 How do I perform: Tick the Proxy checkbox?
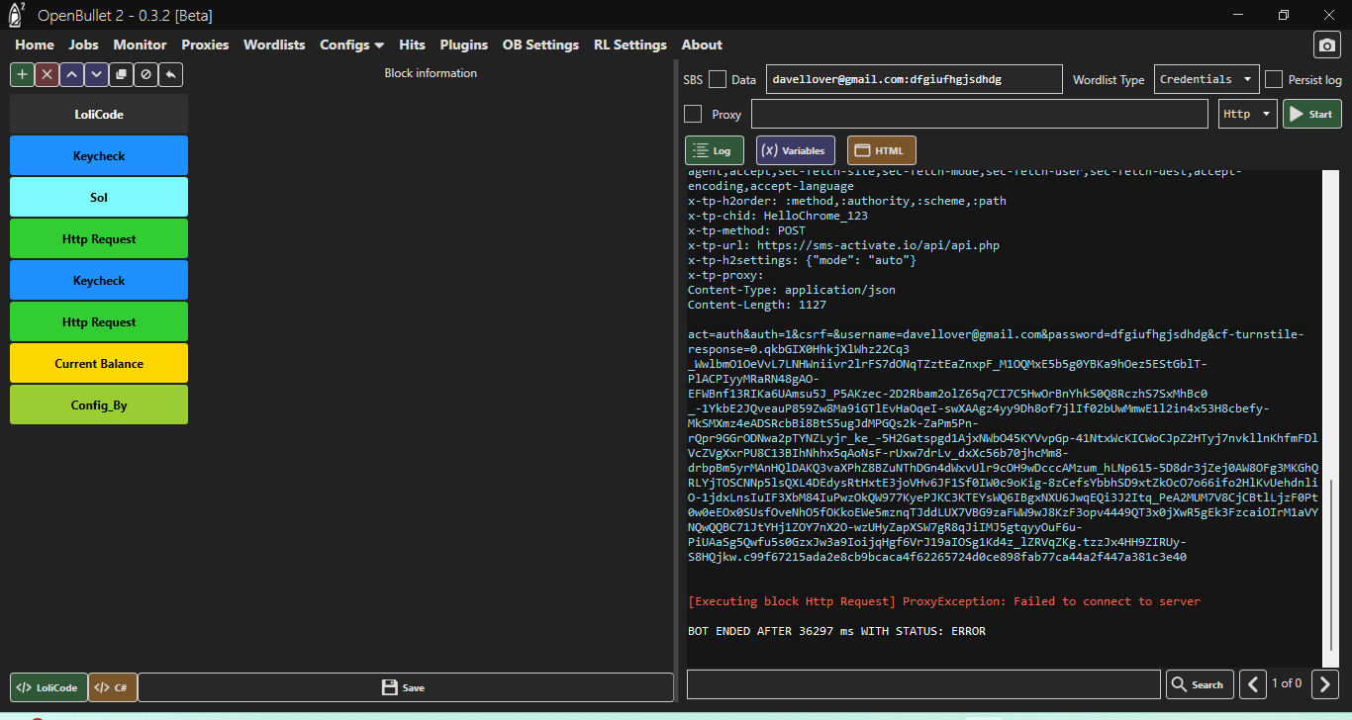[x=693, y=114]
